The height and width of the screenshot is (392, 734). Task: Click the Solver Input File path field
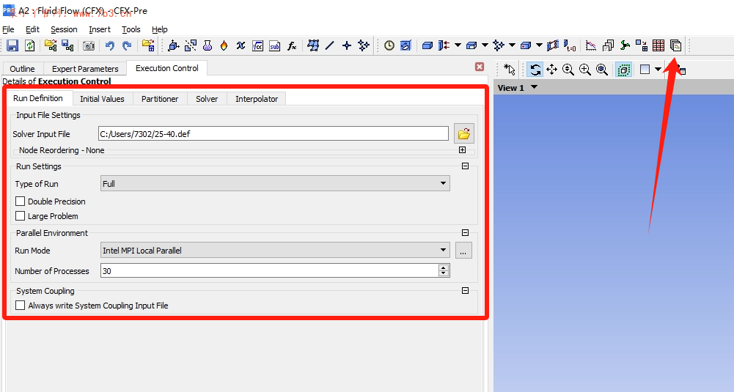click(x=273, y=133)
